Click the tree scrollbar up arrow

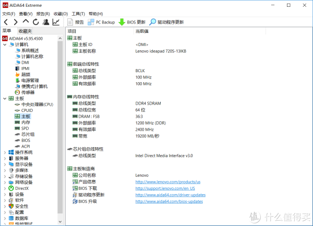pyautogui.click(x=60, y=38)
